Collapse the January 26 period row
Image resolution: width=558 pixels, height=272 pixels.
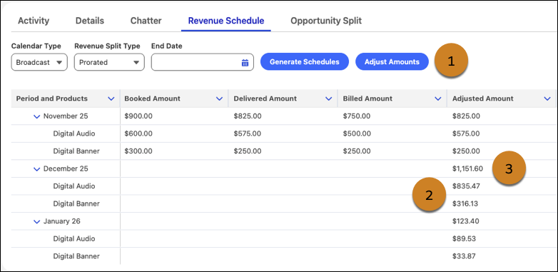click(x=36, y=222)
